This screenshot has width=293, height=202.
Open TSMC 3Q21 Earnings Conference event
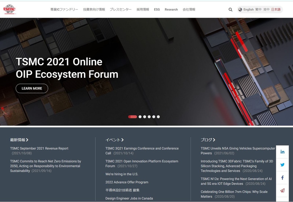142,151
